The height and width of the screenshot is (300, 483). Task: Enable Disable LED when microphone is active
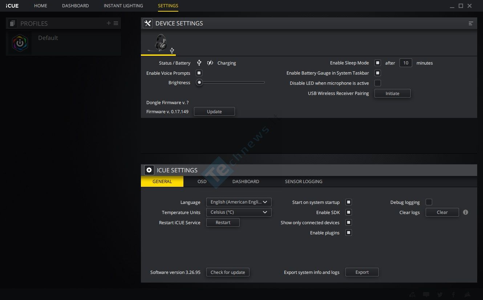coord(378,83)
